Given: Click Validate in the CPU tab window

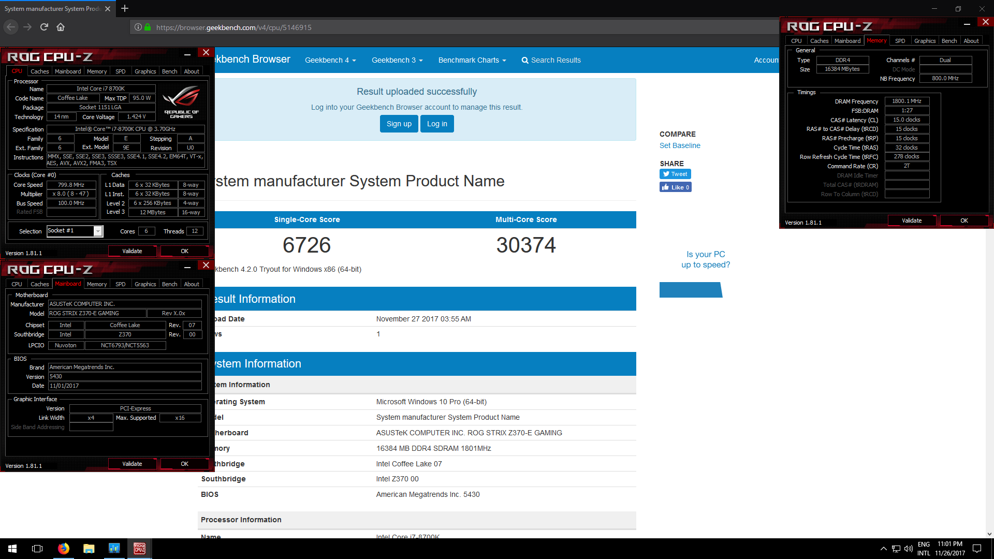Looking at the screenshot, I should (132, 251).
